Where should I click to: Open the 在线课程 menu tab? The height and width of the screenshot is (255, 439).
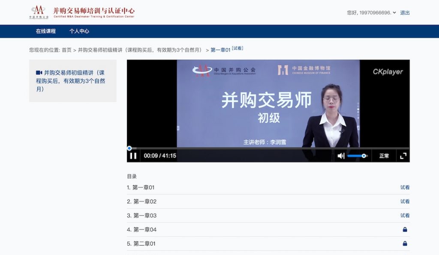(45, 31)
